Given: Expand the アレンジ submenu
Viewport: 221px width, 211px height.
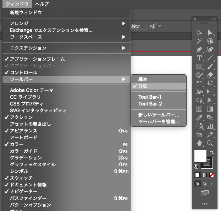Looking at the screenshot, I should pos(67,23).
